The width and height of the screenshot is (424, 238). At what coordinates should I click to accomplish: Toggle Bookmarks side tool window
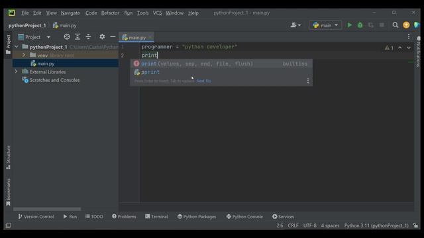pyautogui.click(x=9, y=192)
